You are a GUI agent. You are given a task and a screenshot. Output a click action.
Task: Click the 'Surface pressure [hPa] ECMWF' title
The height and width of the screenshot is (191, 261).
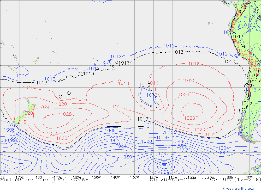coord(44,180)
